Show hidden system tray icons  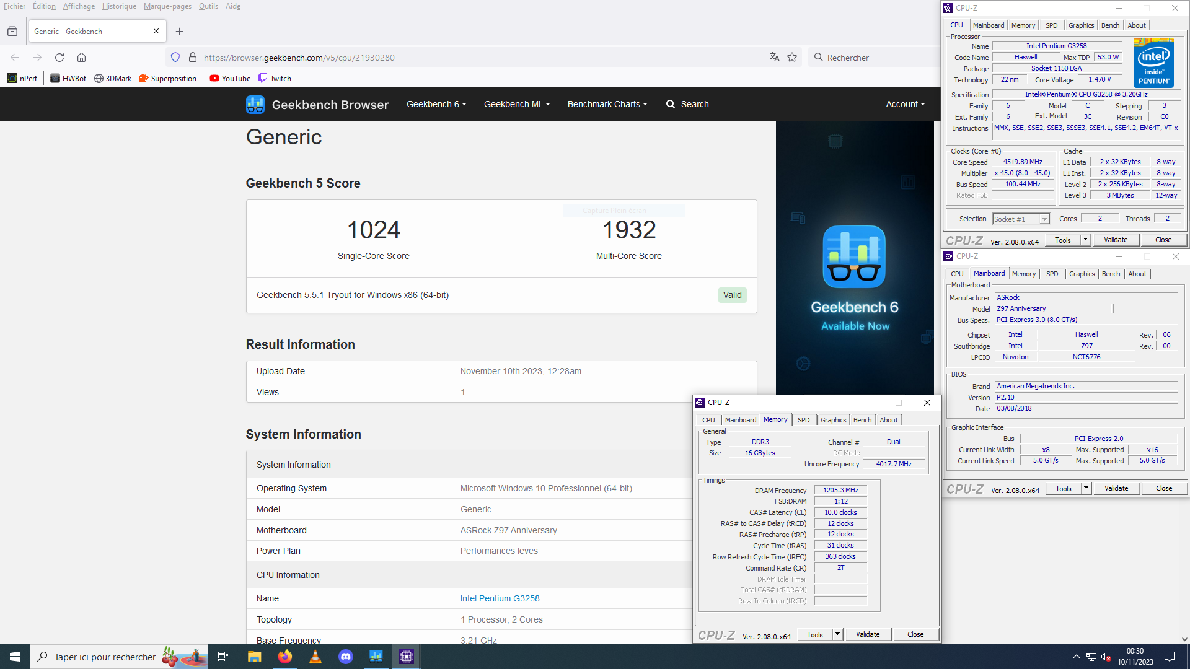[x=1077, y=657]
